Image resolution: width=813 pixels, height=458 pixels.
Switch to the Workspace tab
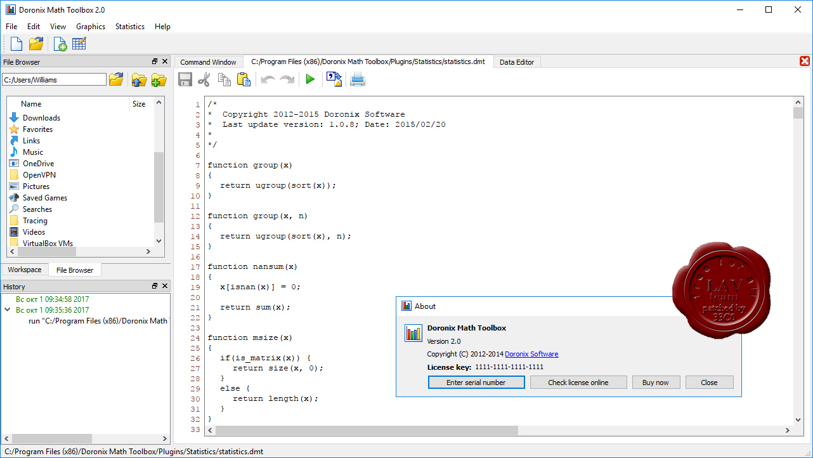[x=25, y=270]
